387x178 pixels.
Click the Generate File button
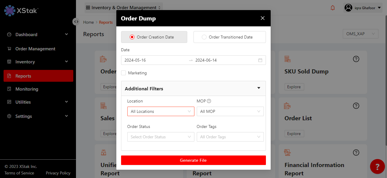click(x=193, y=160)
